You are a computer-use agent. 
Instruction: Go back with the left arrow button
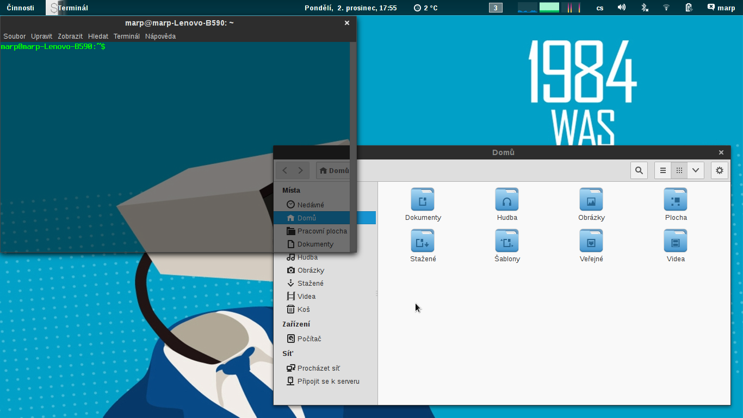(284, 170)
